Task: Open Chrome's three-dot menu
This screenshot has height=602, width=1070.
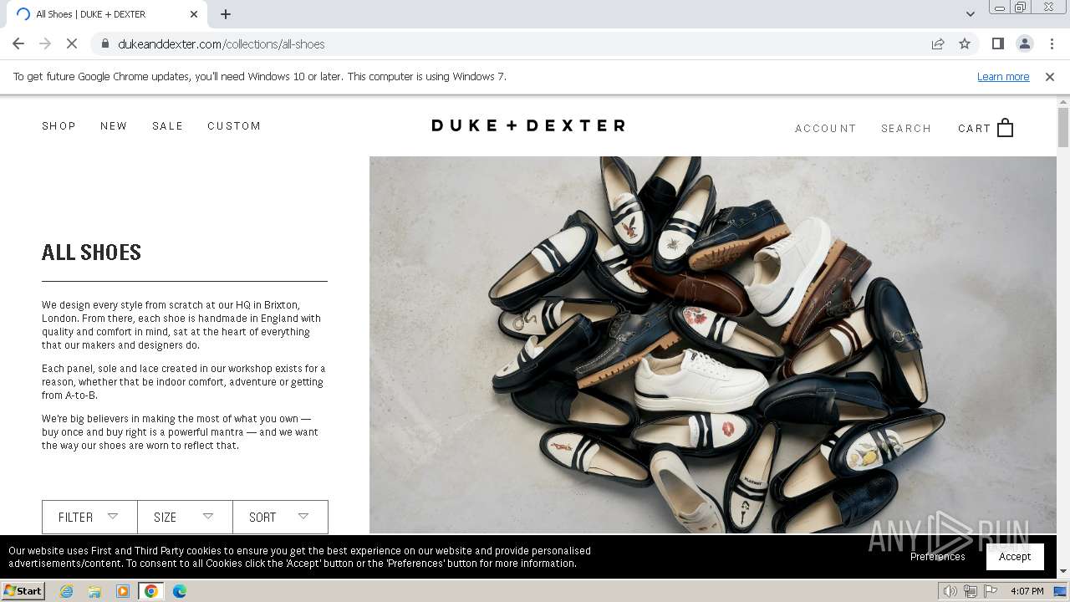Action: coord(1052,43)
